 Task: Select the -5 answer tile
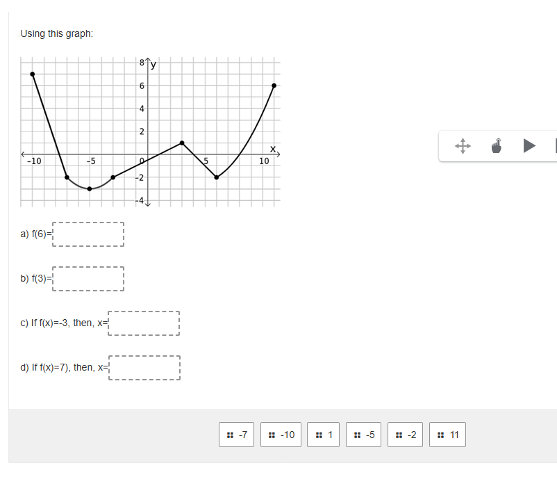tap(364, 435)
